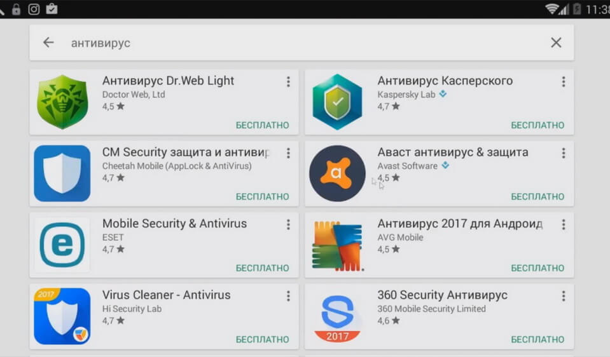
Task: Select developer name "Hi Security Lab"
Action: (x=132, y=309)
